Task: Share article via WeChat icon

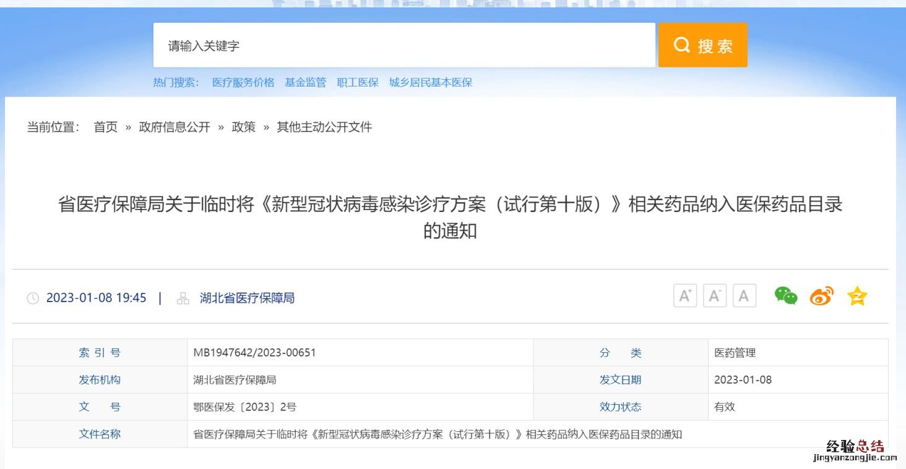Action: [786, 296]
